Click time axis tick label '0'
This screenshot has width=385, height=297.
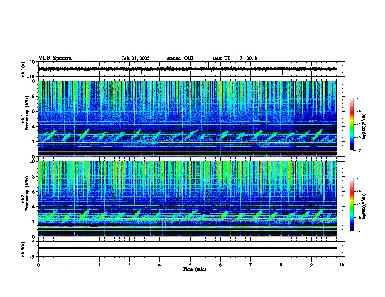(x=38, y=265)
